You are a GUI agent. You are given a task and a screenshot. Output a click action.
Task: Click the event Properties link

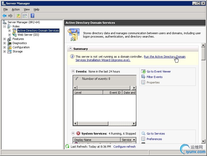coord(153,82)
